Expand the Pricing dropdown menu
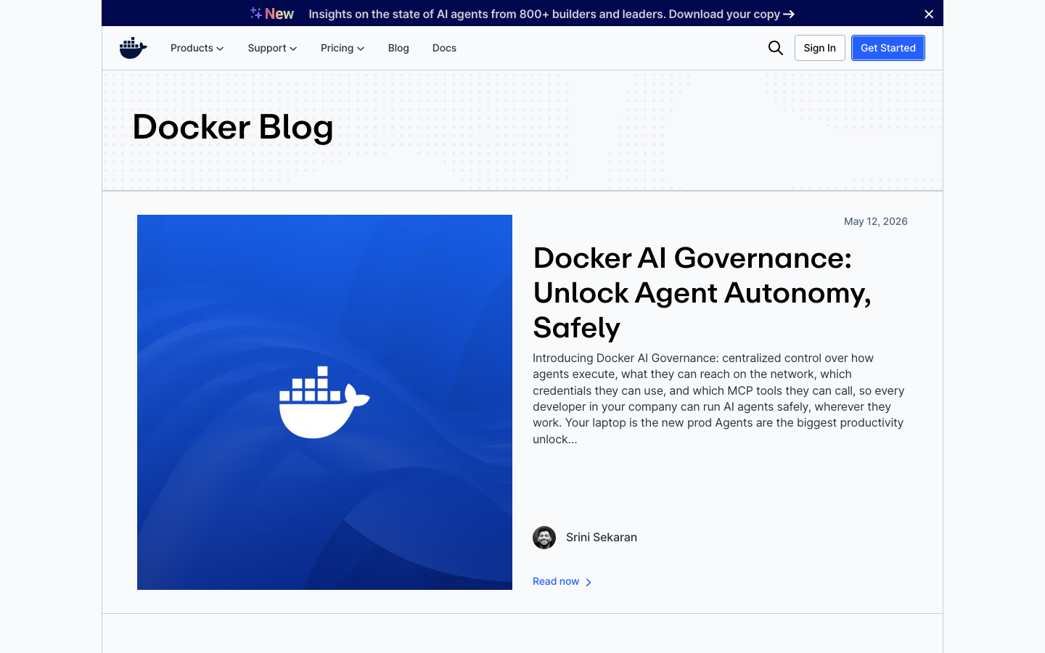 point(343,48)
